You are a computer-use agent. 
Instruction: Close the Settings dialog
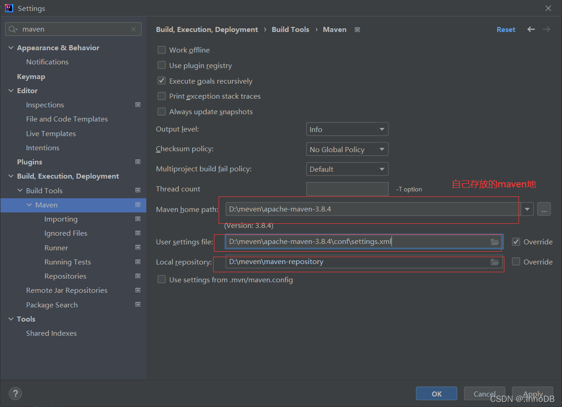coord(548,8)
